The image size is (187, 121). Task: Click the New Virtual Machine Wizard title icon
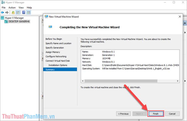(x=46, y=17)
